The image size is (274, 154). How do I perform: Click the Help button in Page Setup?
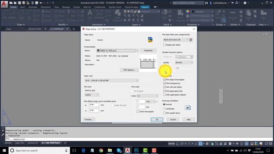(188, 120)
